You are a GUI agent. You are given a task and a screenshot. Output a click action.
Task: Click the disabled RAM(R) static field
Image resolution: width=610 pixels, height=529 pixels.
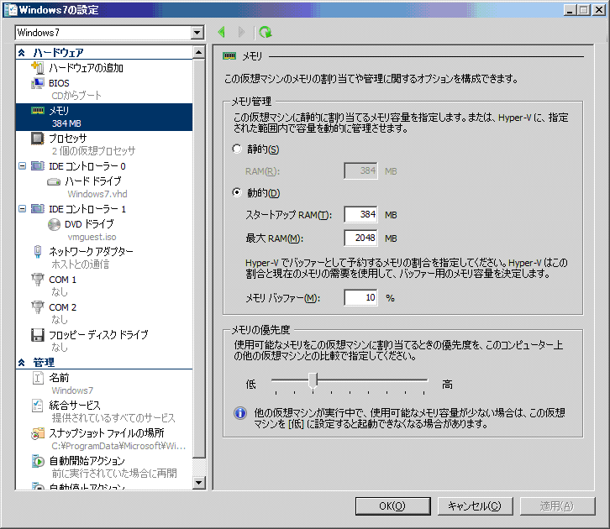tap(360, 170)
